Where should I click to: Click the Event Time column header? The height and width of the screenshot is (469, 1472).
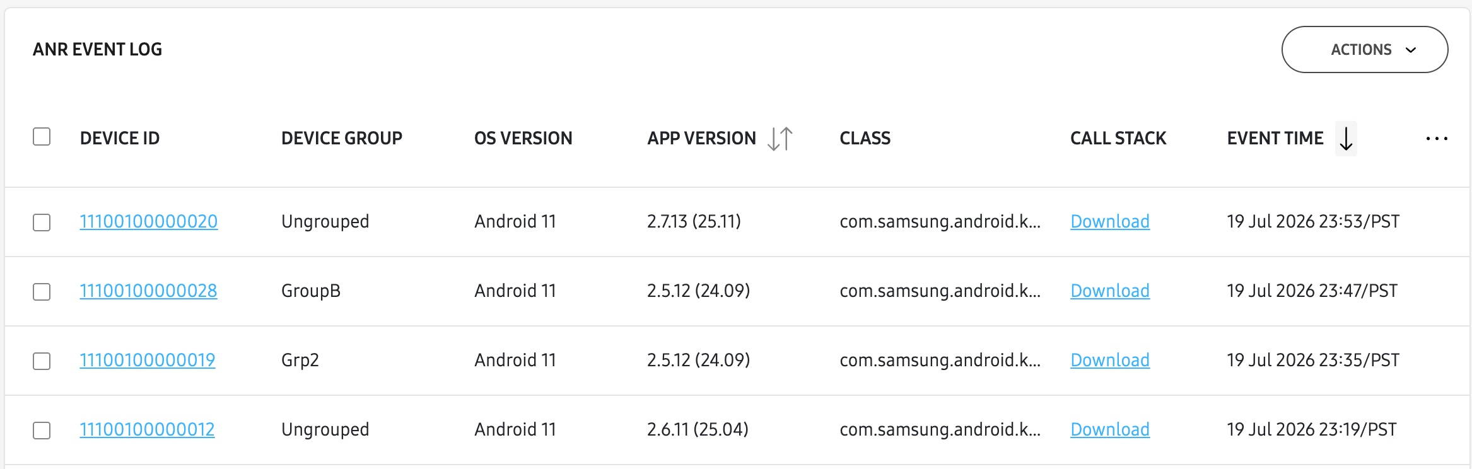tap(1275, 138)
